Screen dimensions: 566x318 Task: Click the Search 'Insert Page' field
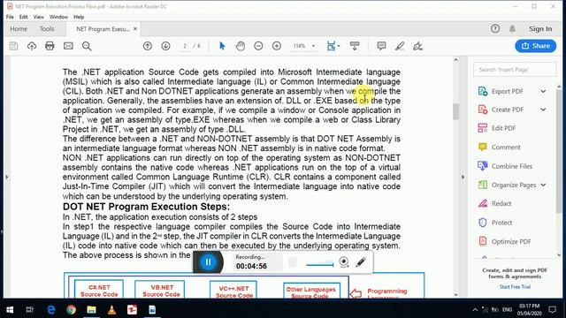515,69
